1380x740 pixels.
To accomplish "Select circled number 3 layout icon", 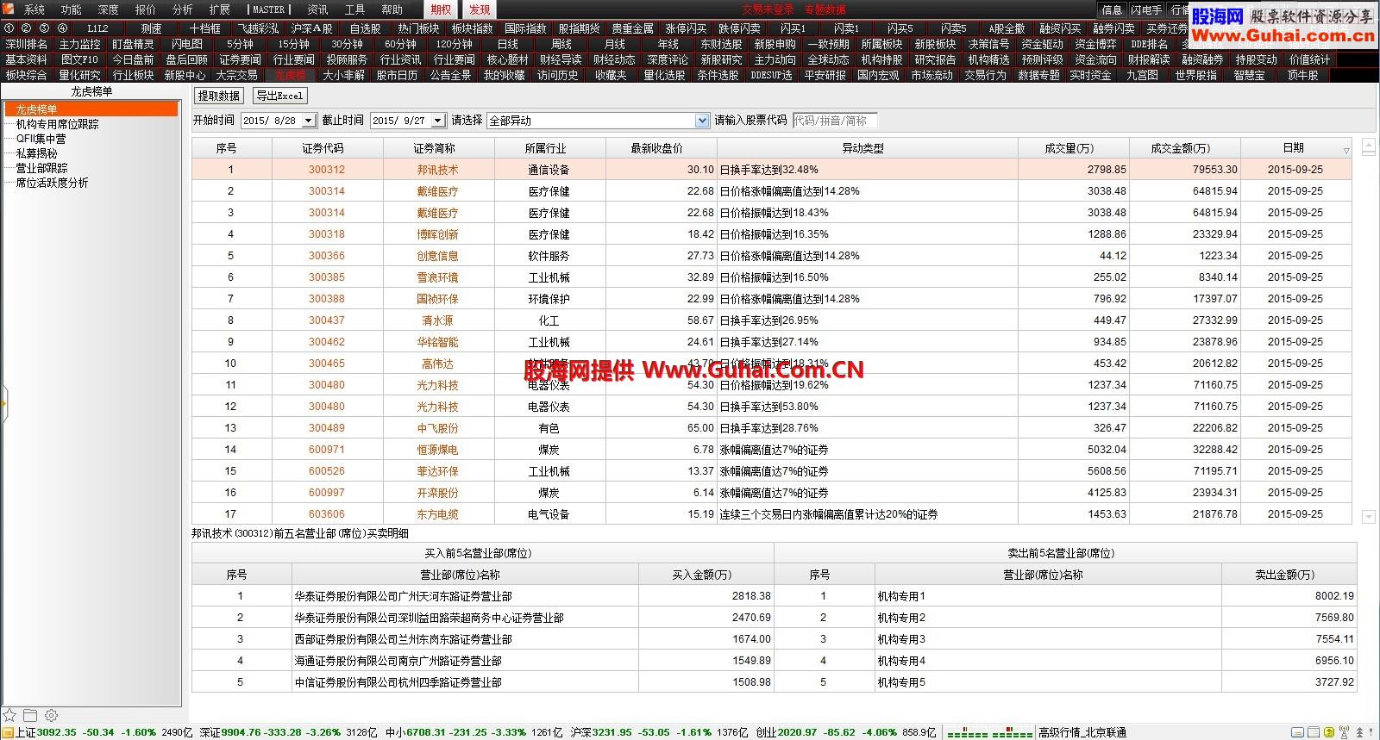I will [44, 28].
